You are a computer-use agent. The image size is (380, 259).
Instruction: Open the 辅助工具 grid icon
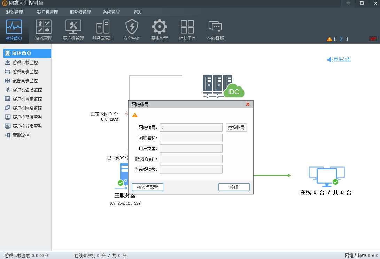(x=187, y=27)
